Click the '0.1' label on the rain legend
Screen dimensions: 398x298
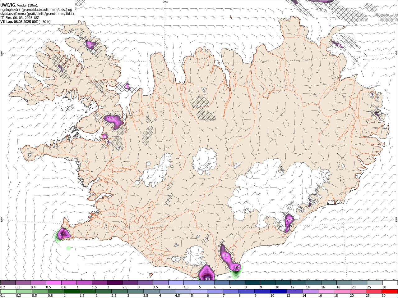(x=2, y=296)
